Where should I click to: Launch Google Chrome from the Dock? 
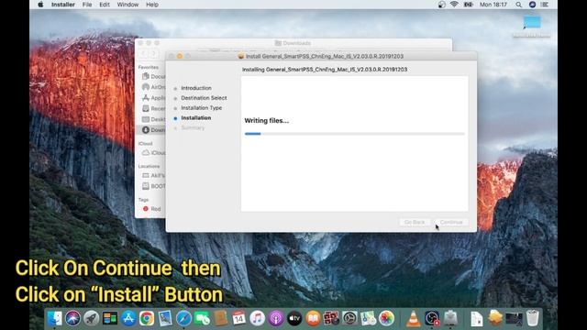click(x=147, y=318)
